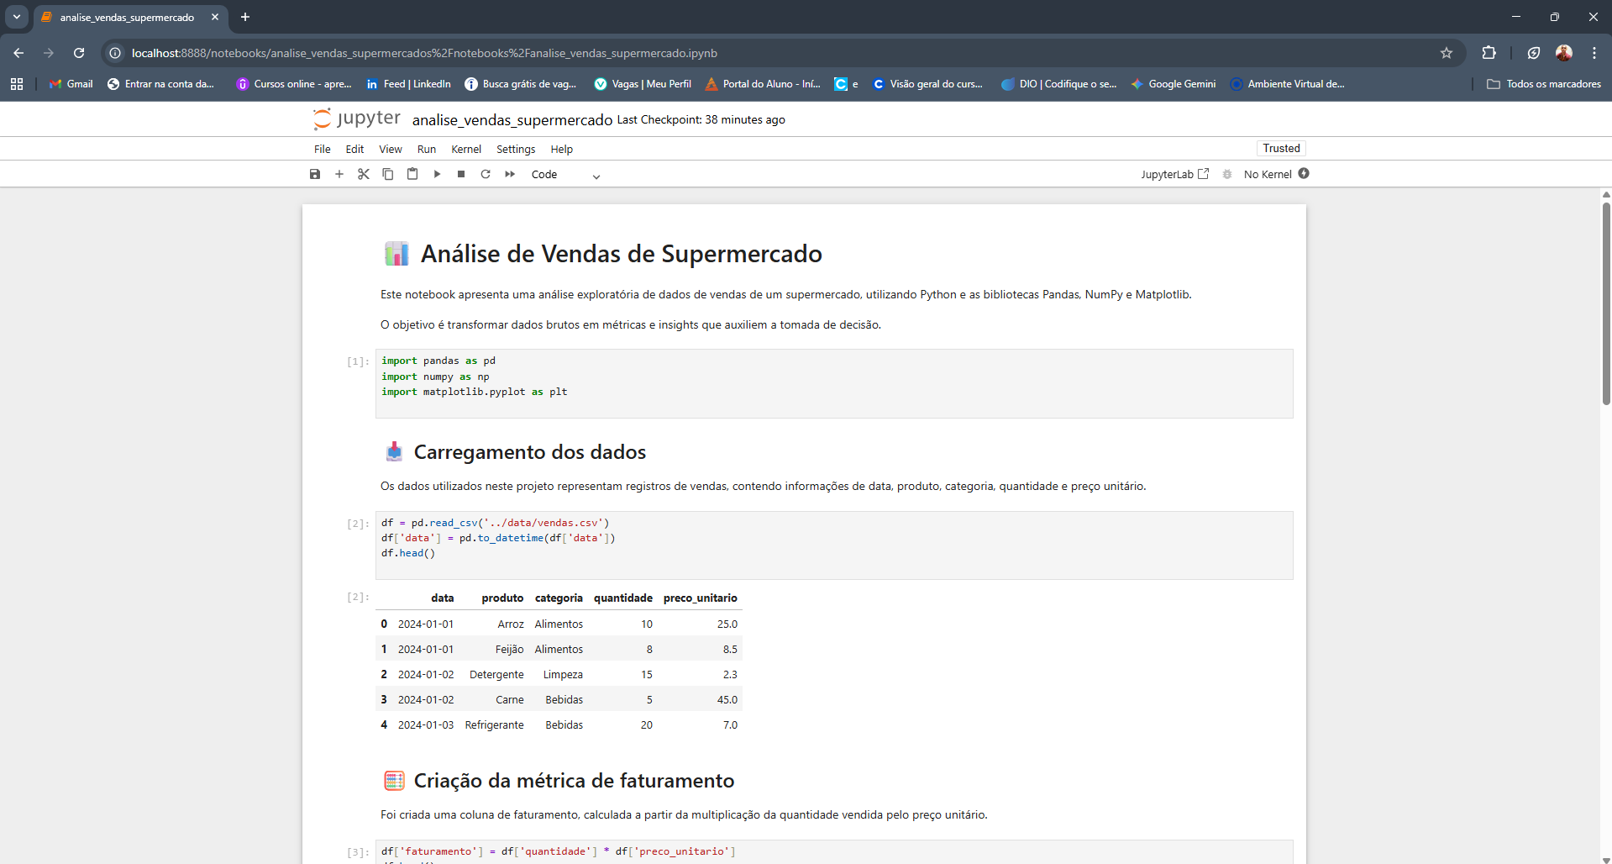The height and width of the screenshot is (864, 1612).
Task: Run the current cell with the play icon
Action: pyautogui.click(x=437, y=174)
